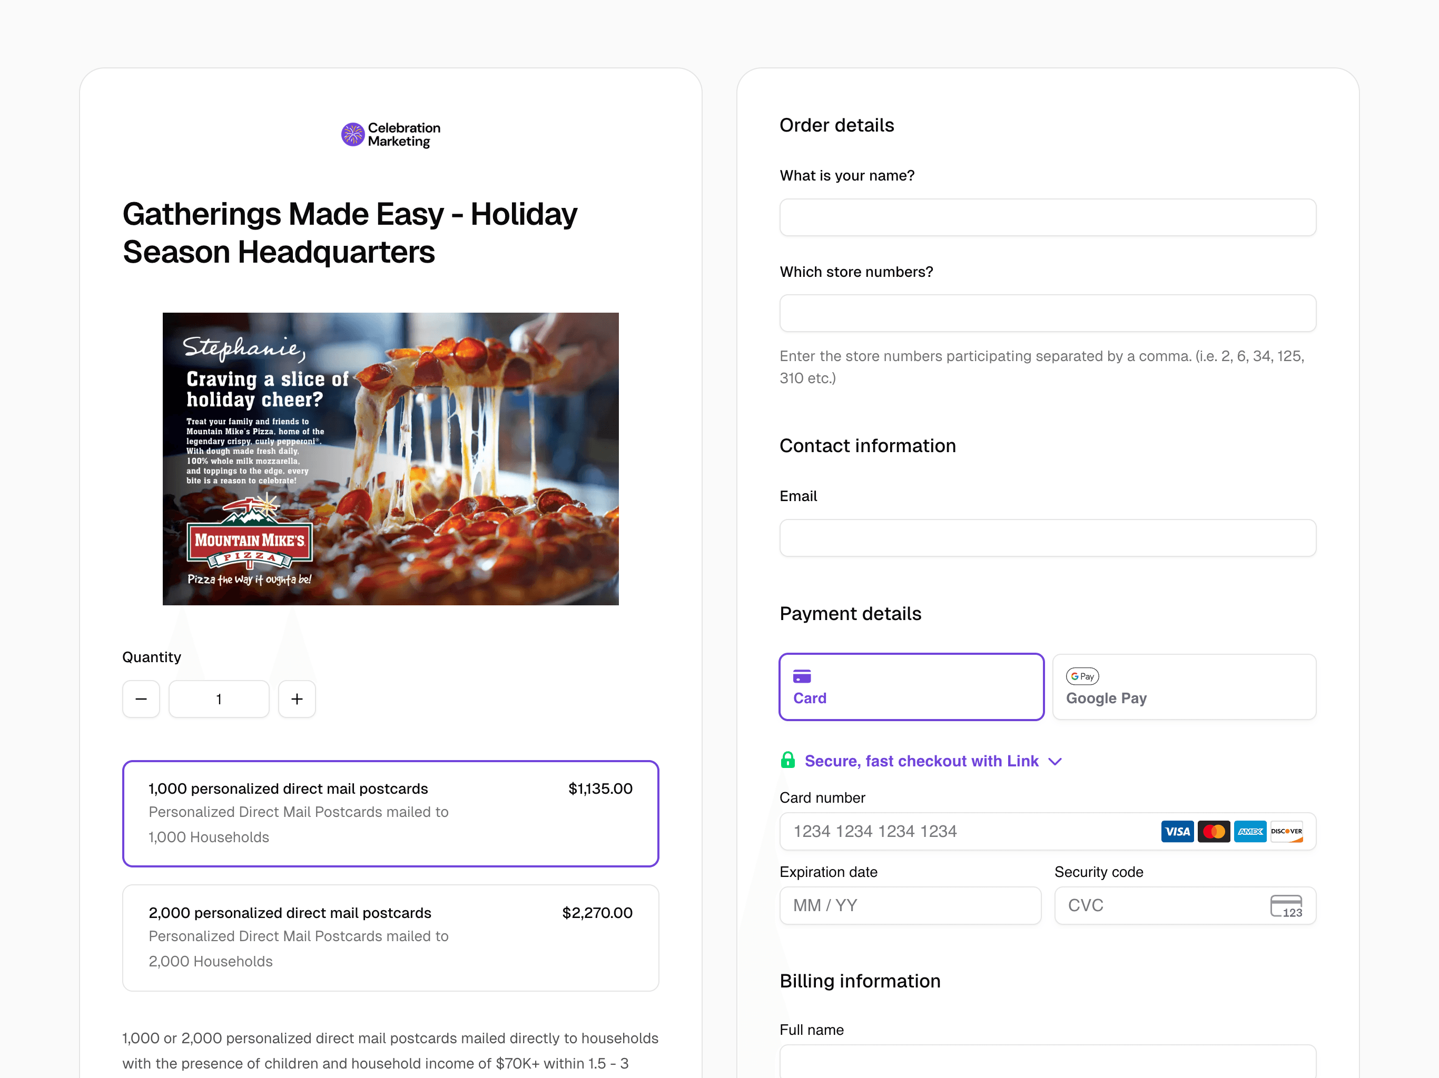Click the Celebration Marketing logo
Viewport: 1439px width, 1078px height.
point(390,135)
